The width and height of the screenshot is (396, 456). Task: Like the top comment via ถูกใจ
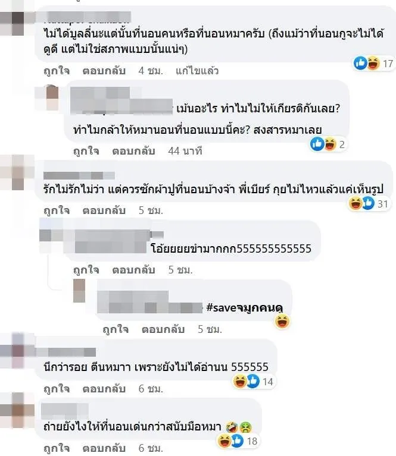(x=57, y=71)
